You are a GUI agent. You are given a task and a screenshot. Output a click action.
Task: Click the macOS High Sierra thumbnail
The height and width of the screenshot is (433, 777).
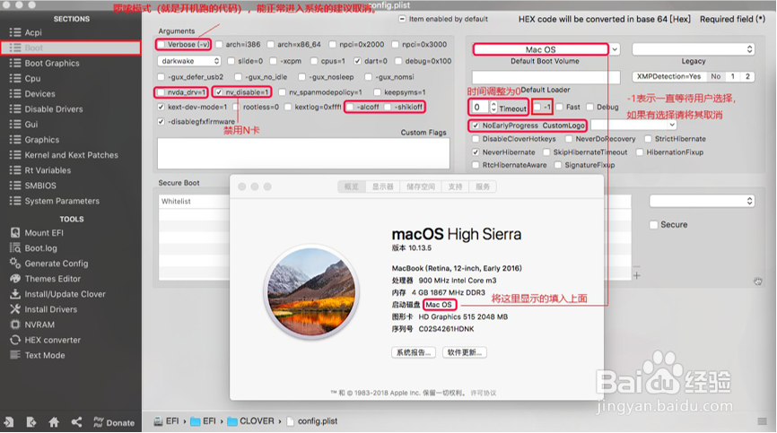pos(311,294)
